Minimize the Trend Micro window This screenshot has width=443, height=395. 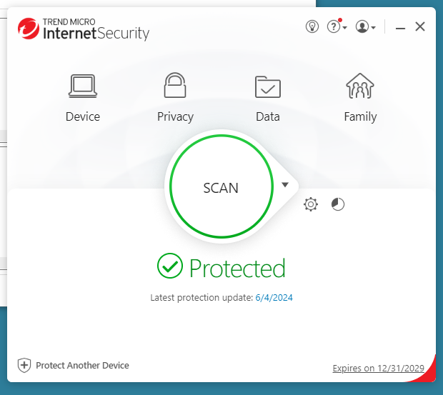coord(401,27)
